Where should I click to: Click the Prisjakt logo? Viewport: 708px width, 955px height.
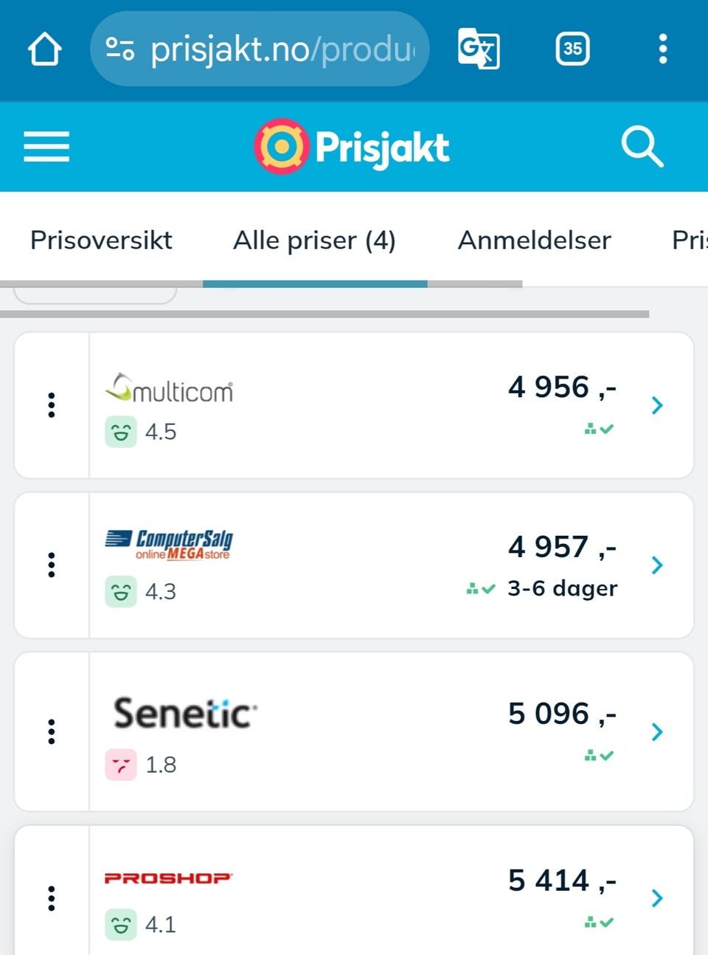tap(353, 146)
